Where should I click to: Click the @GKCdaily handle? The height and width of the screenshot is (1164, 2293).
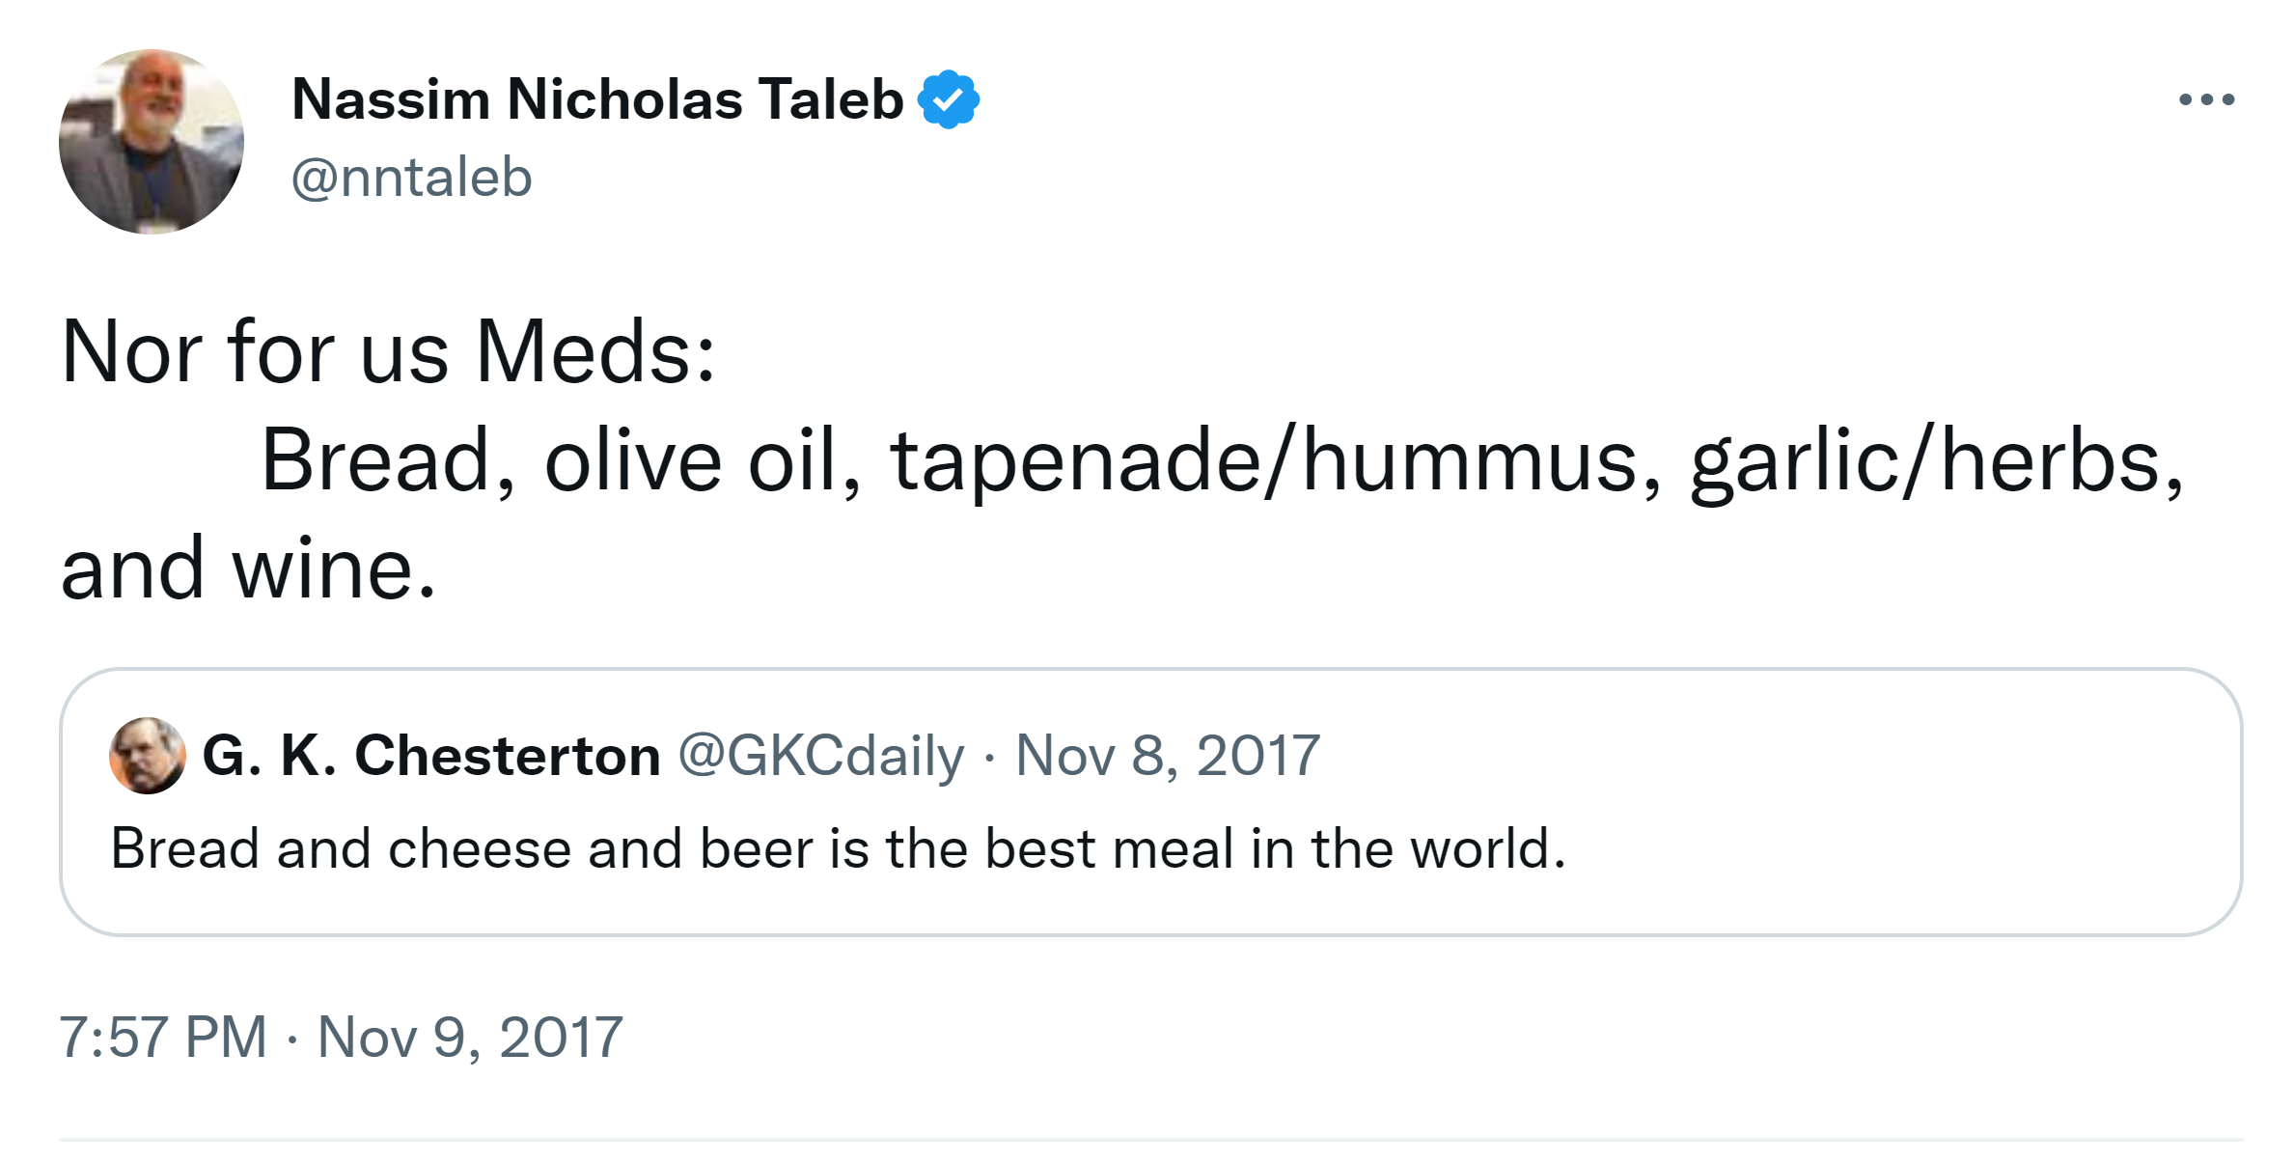tap(820, 755)
